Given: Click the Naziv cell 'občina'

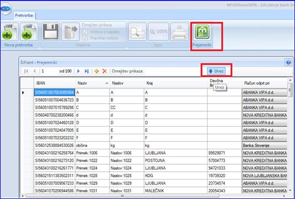Looking at the screenshot, I should 92,145.
